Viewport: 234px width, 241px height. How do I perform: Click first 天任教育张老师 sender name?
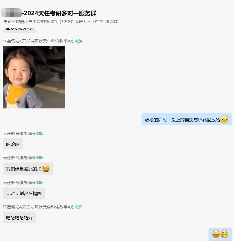[17, 134]
